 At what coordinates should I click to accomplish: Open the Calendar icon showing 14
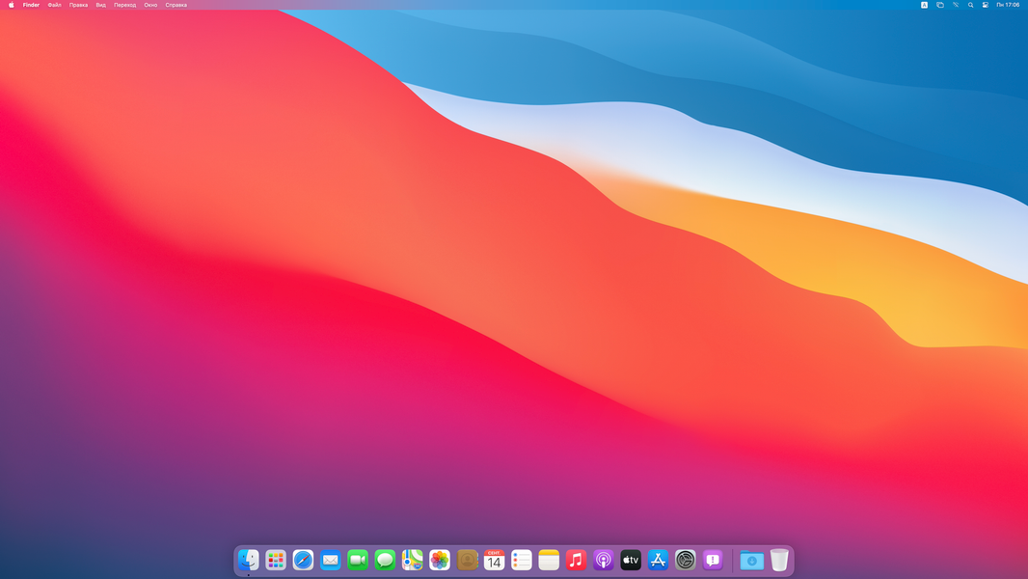tap(495, 560)
